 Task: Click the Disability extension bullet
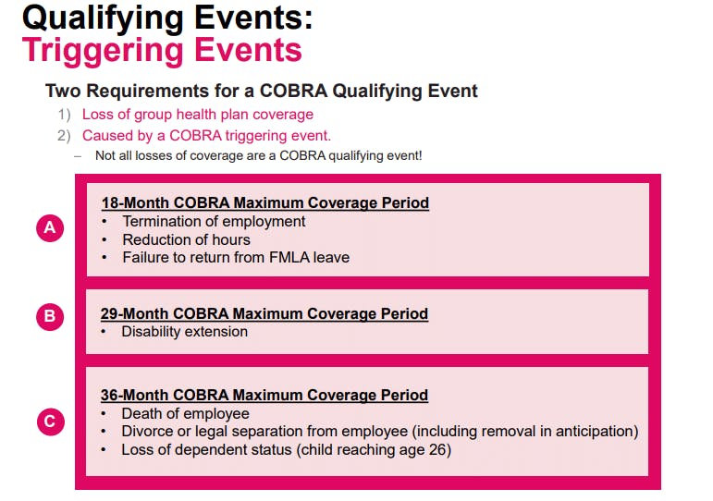[184, 332]
